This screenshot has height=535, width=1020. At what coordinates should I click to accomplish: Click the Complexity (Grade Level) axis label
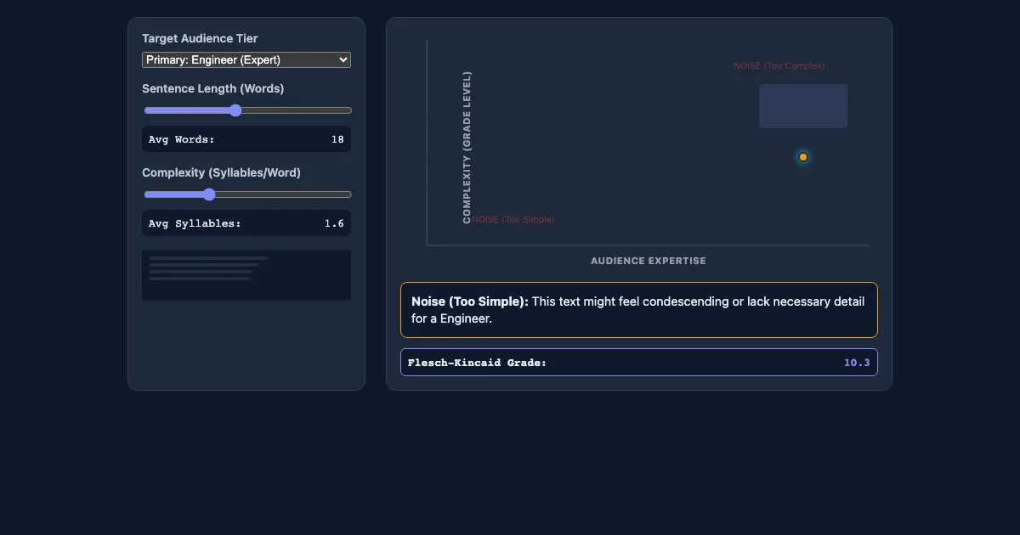pos(467,148)
